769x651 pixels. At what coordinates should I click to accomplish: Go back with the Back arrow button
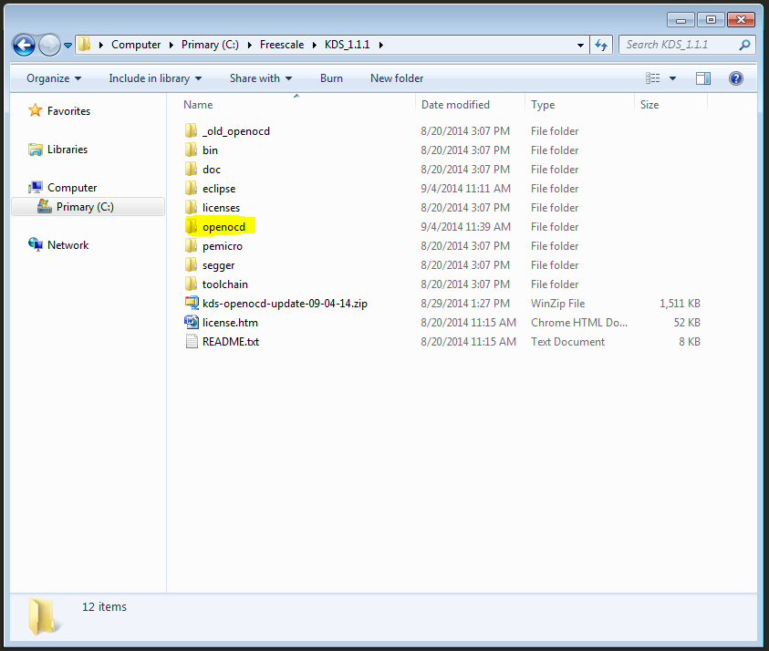(24, 45)
